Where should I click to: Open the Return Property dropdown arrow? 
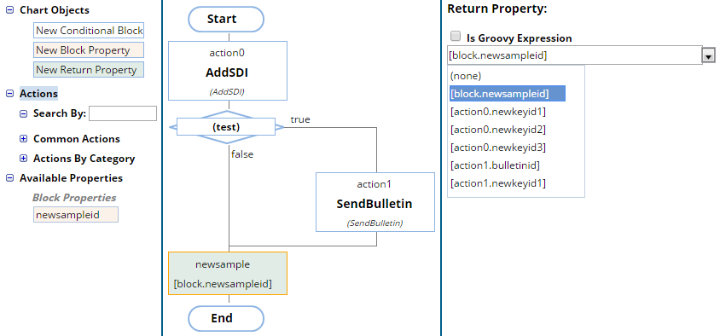click(709, 56)
